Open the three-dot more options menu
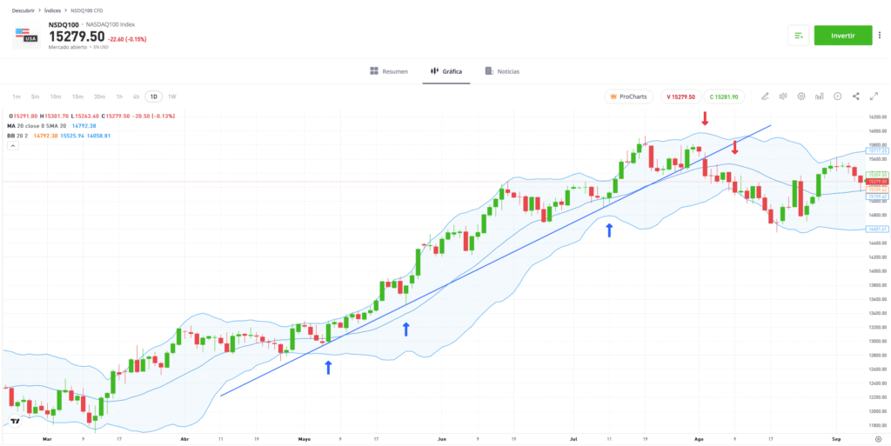Viewport: 891px width, 446px height. (880, 35)
